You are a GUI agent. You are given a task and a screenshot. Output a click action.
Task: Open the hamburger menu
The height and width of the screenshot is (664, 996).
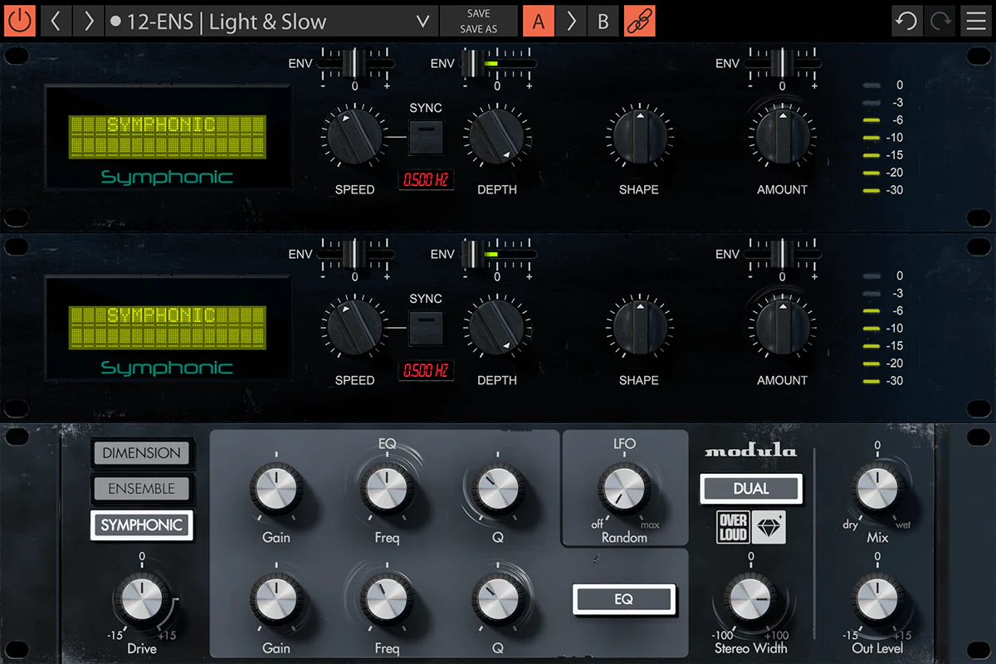point(975,21)
